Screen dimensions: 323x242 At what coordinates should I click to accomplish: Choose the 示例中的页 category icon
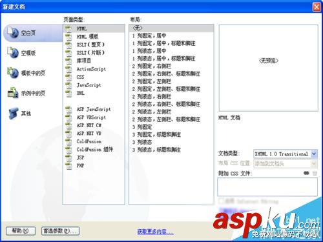13,93
